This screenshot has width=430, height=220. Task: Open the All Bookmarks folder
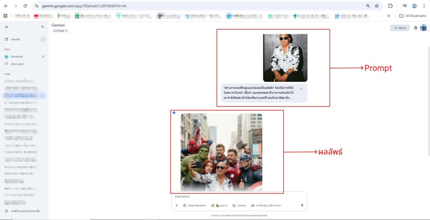(x=412, y=16)
